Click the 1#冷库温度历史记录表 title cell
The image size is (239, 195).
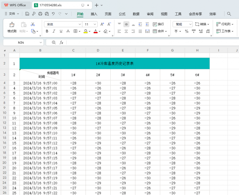coord(115,63)
